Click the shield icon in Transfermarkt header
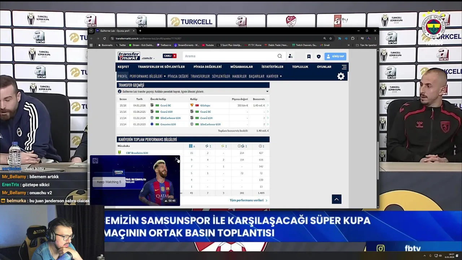The width and height of the screenshot is (462, 260). pos(318,56)
